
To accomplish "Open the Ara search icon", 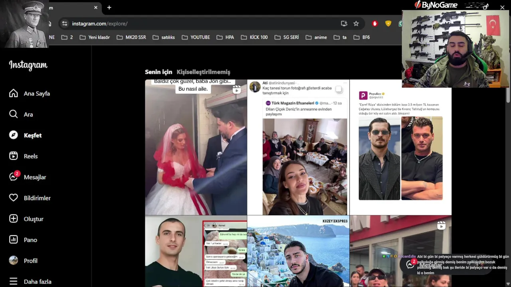I will coord(14,114).
